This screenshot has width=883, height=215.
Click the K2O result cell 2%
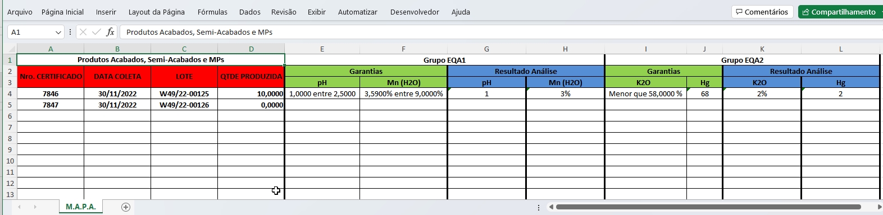(762, 94)
